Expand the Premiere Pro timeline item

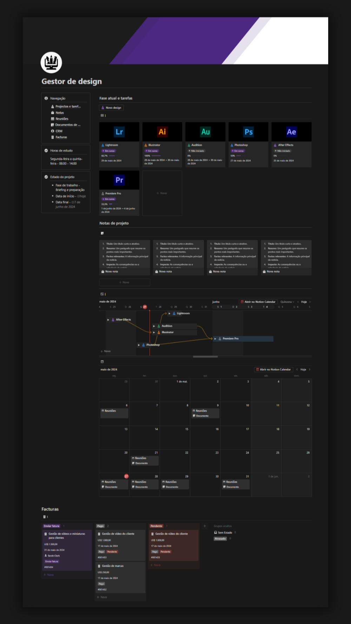(x=215, y=339)
